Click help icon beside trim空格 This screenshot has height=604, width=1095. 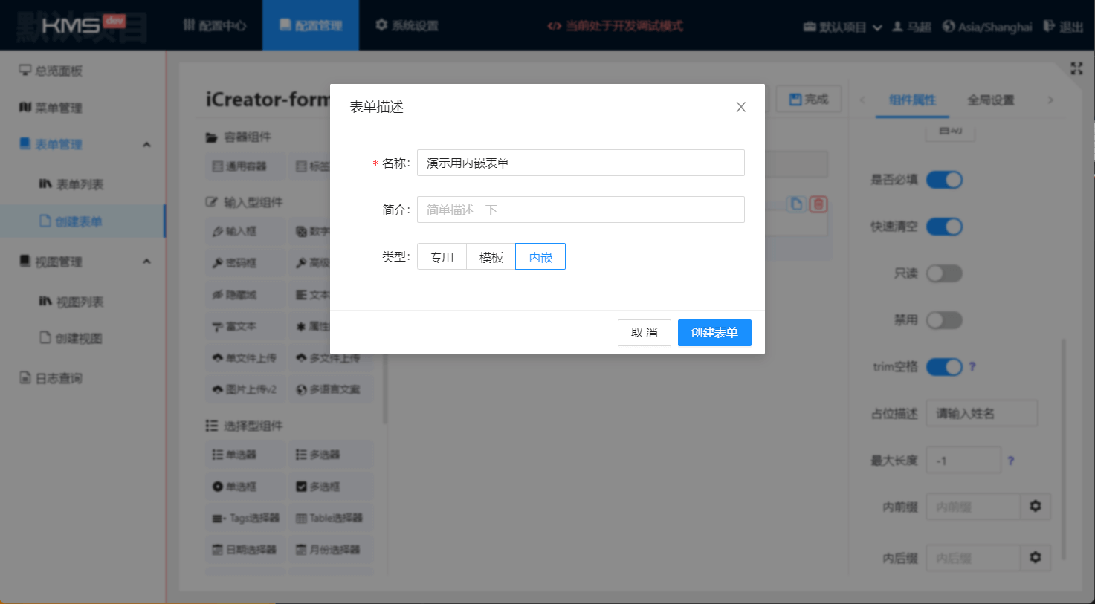point(972,367)
